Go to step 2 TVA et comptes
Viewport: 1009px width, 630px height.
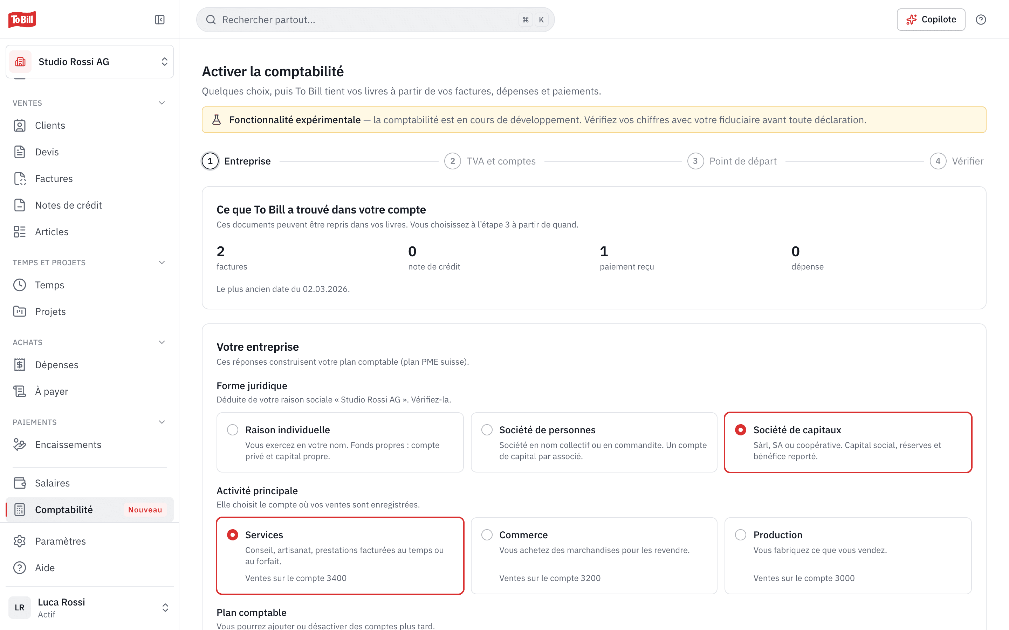coord(490,161)
